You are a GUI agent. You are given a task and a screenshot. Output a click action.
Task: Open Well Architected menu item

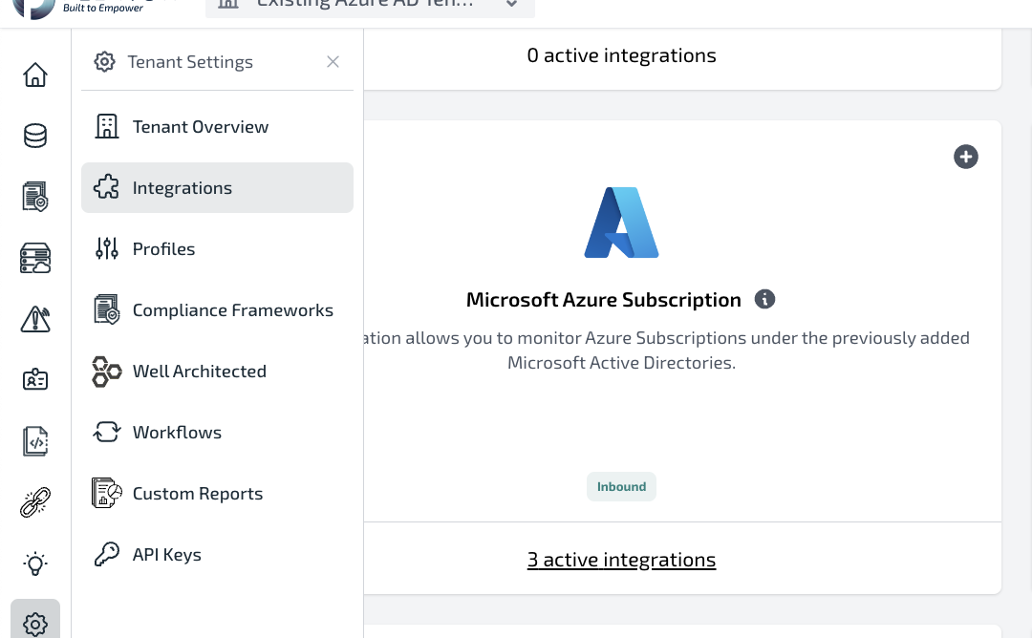pyautogui.click(x=217, y=371)
